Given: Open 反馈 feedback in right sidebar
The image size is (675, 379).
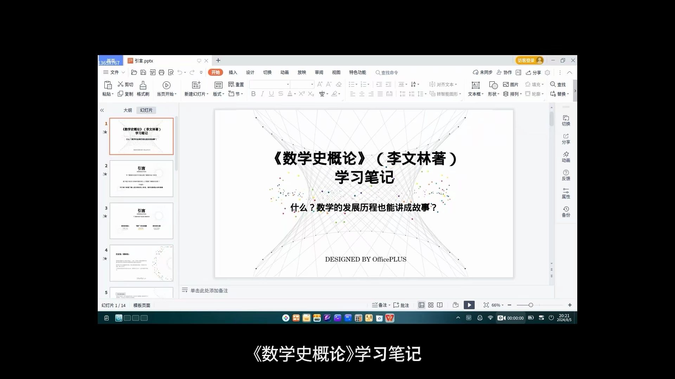Looking at the screenshot, I should click(566, 175).
